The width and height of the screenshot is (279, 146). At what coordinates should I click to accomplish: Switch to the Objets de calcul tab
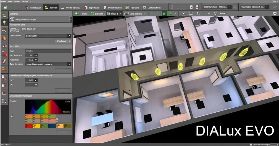(71, 8)
